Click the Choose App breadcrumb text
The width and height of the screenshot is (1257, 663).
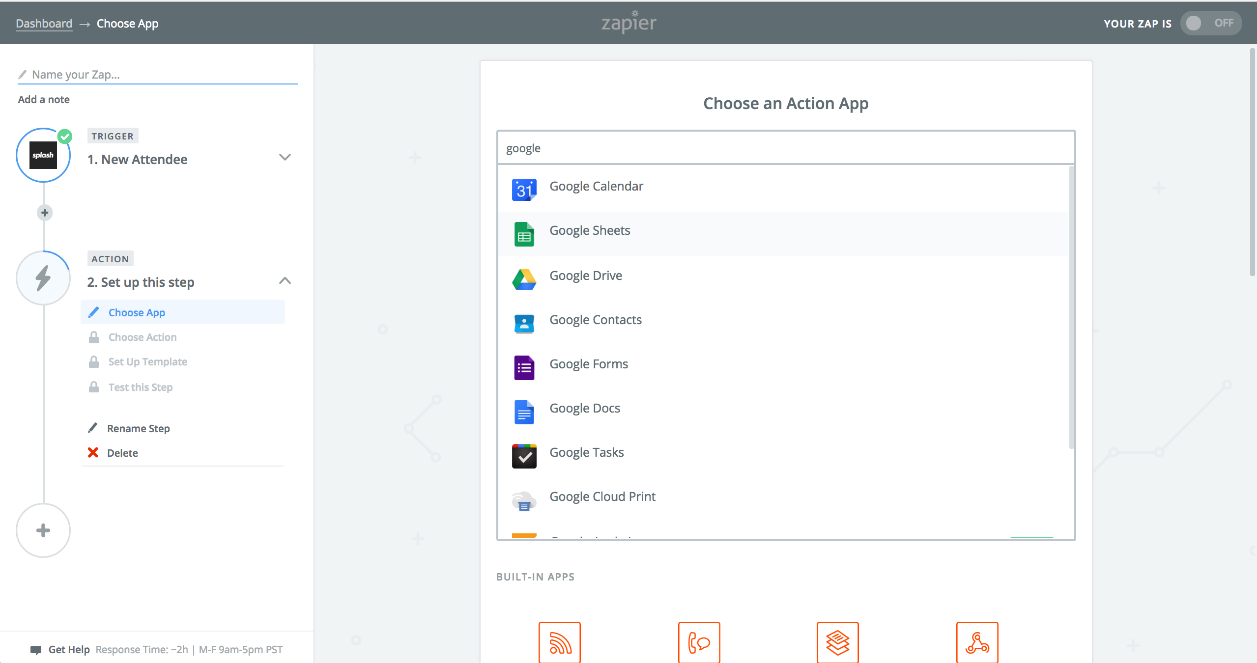pyautogui.click(x=127, y=24)
